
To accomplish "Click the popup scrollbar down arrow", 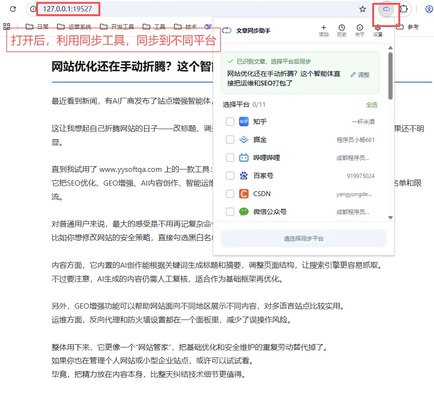I will tap(390, 217).
